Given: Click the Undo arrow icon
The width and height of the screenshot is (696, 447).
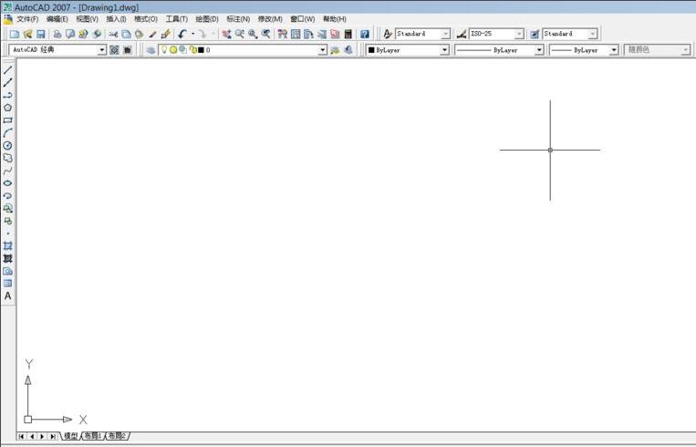Looking at the screenshot, I should (182, 34).
